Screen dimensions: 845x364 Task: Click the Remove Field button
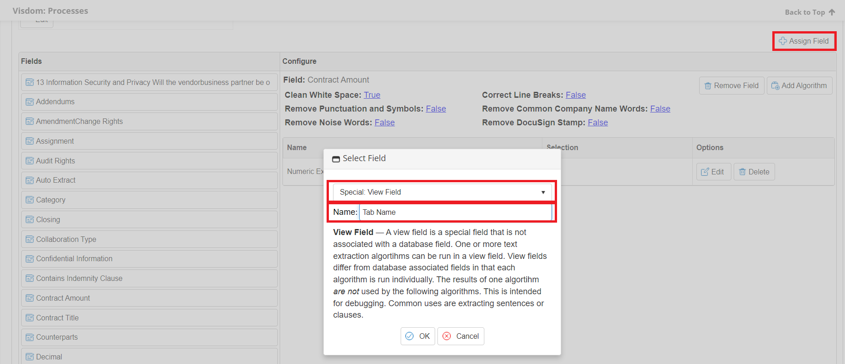(x=732, y=85)
